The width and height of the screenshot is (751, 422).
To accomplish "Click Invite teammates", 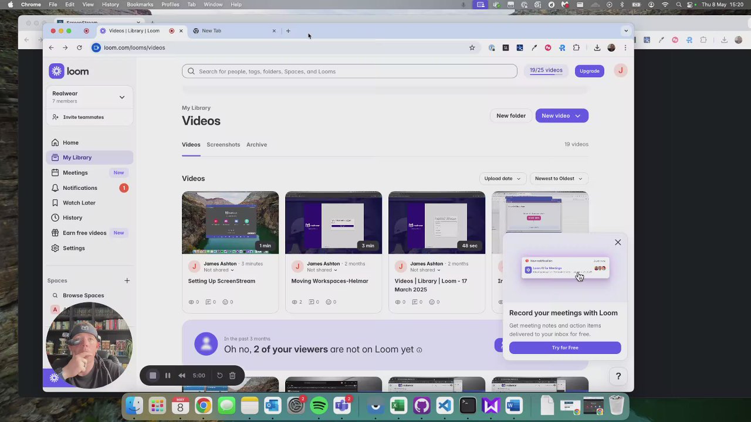I will [x=83, y=117].
